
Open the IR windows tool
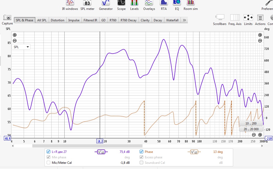tap(70, 5)
